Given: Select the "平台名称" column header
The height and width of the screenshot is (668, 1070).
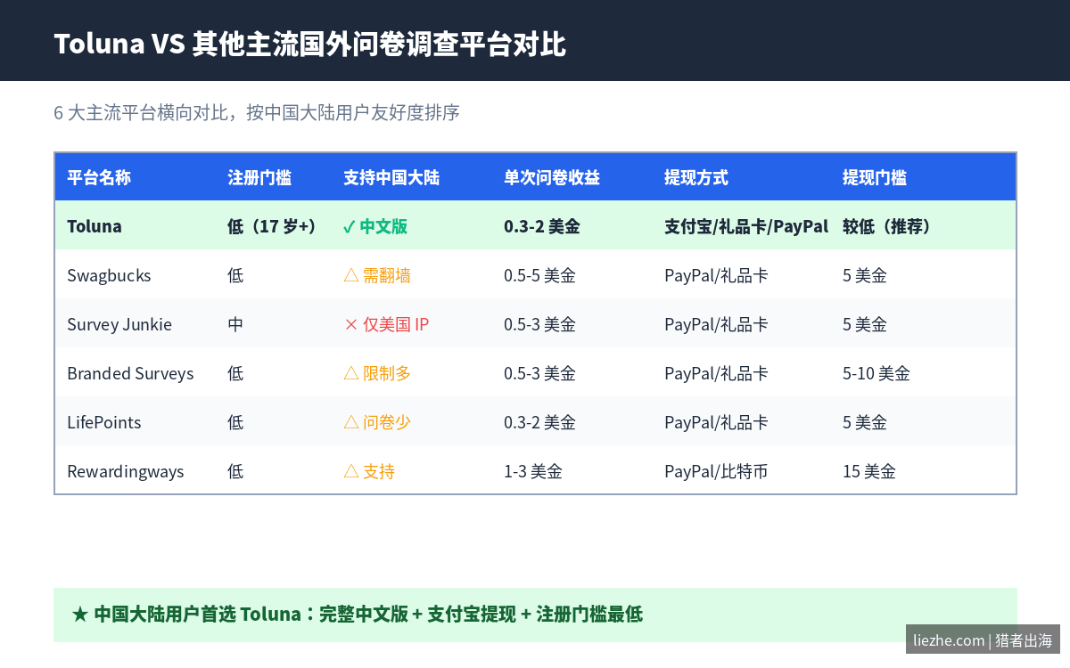Looking at the screenshot, I should (99, 177).
